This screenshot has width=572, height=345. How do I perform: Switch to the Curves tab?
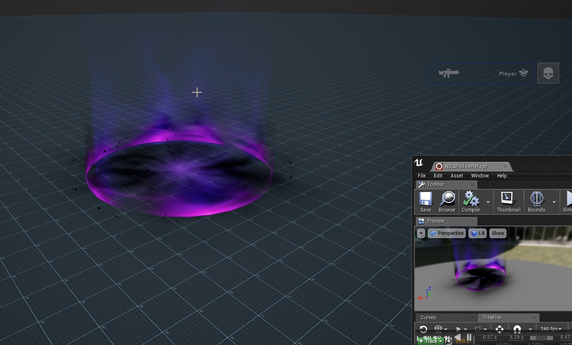pyautogui.click(x=429, y=317)
